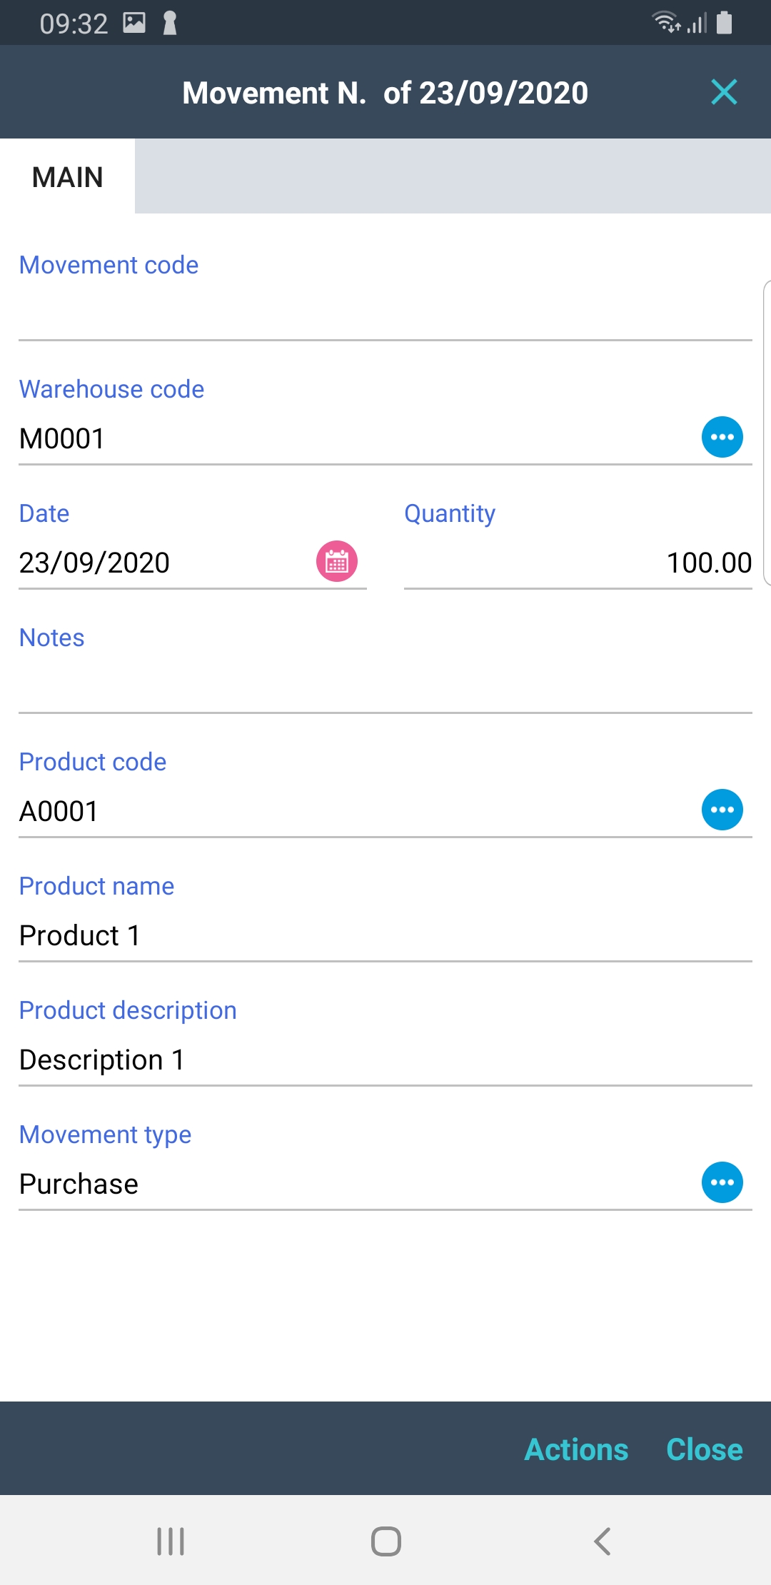This screenshot has height=1585, width=771.
Task: Open the Actions menu
Action: coord(576,1449)
